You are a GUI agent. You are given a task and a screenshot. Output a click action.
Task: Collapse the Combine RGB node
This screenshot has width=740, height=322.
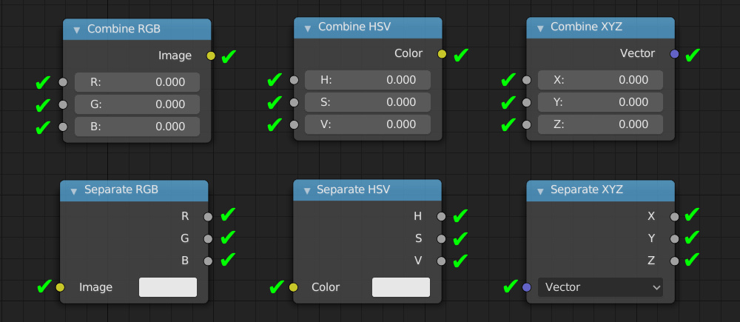click(x=77, y=30)
